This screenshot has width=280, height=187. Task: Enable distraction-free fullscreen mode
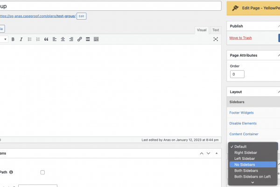(216, 39)
